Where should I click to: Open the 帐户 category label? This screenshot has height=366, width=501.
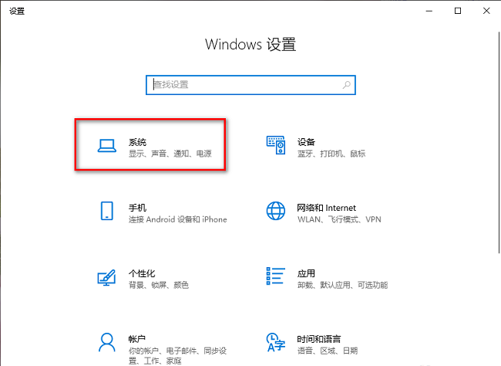point(137,339)
